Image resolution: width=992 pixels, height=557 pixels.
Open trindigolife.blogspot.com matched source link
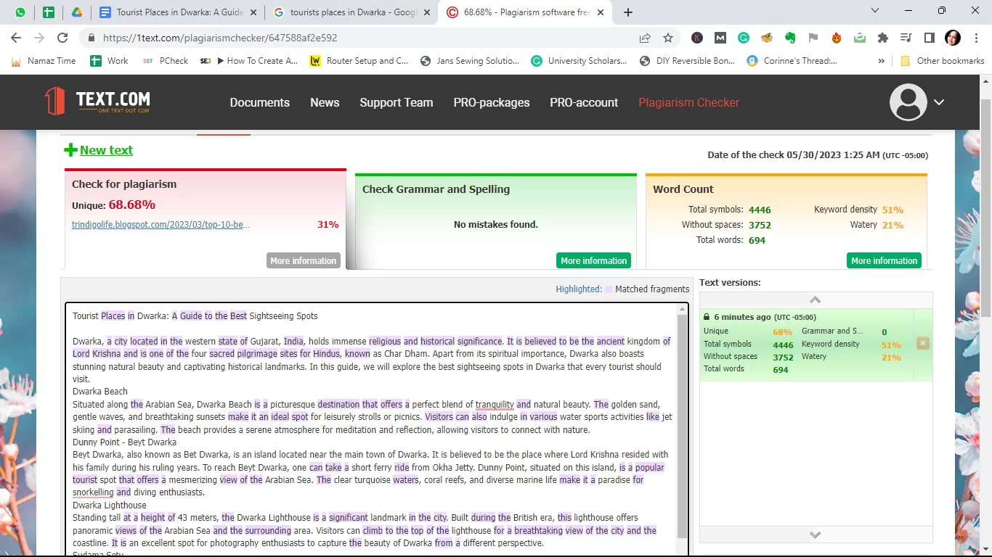point(160,225)
